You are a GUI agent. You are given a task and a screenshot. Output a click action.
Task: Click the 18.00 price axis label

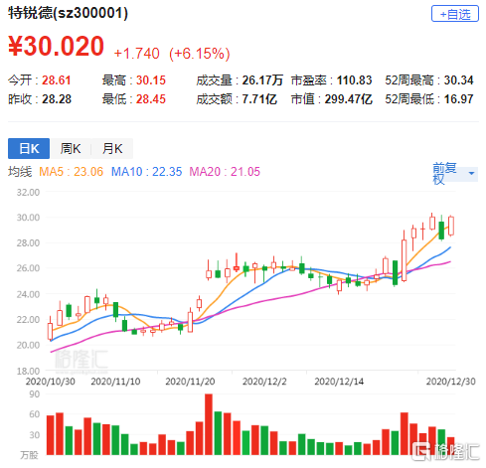coord(28,371)
